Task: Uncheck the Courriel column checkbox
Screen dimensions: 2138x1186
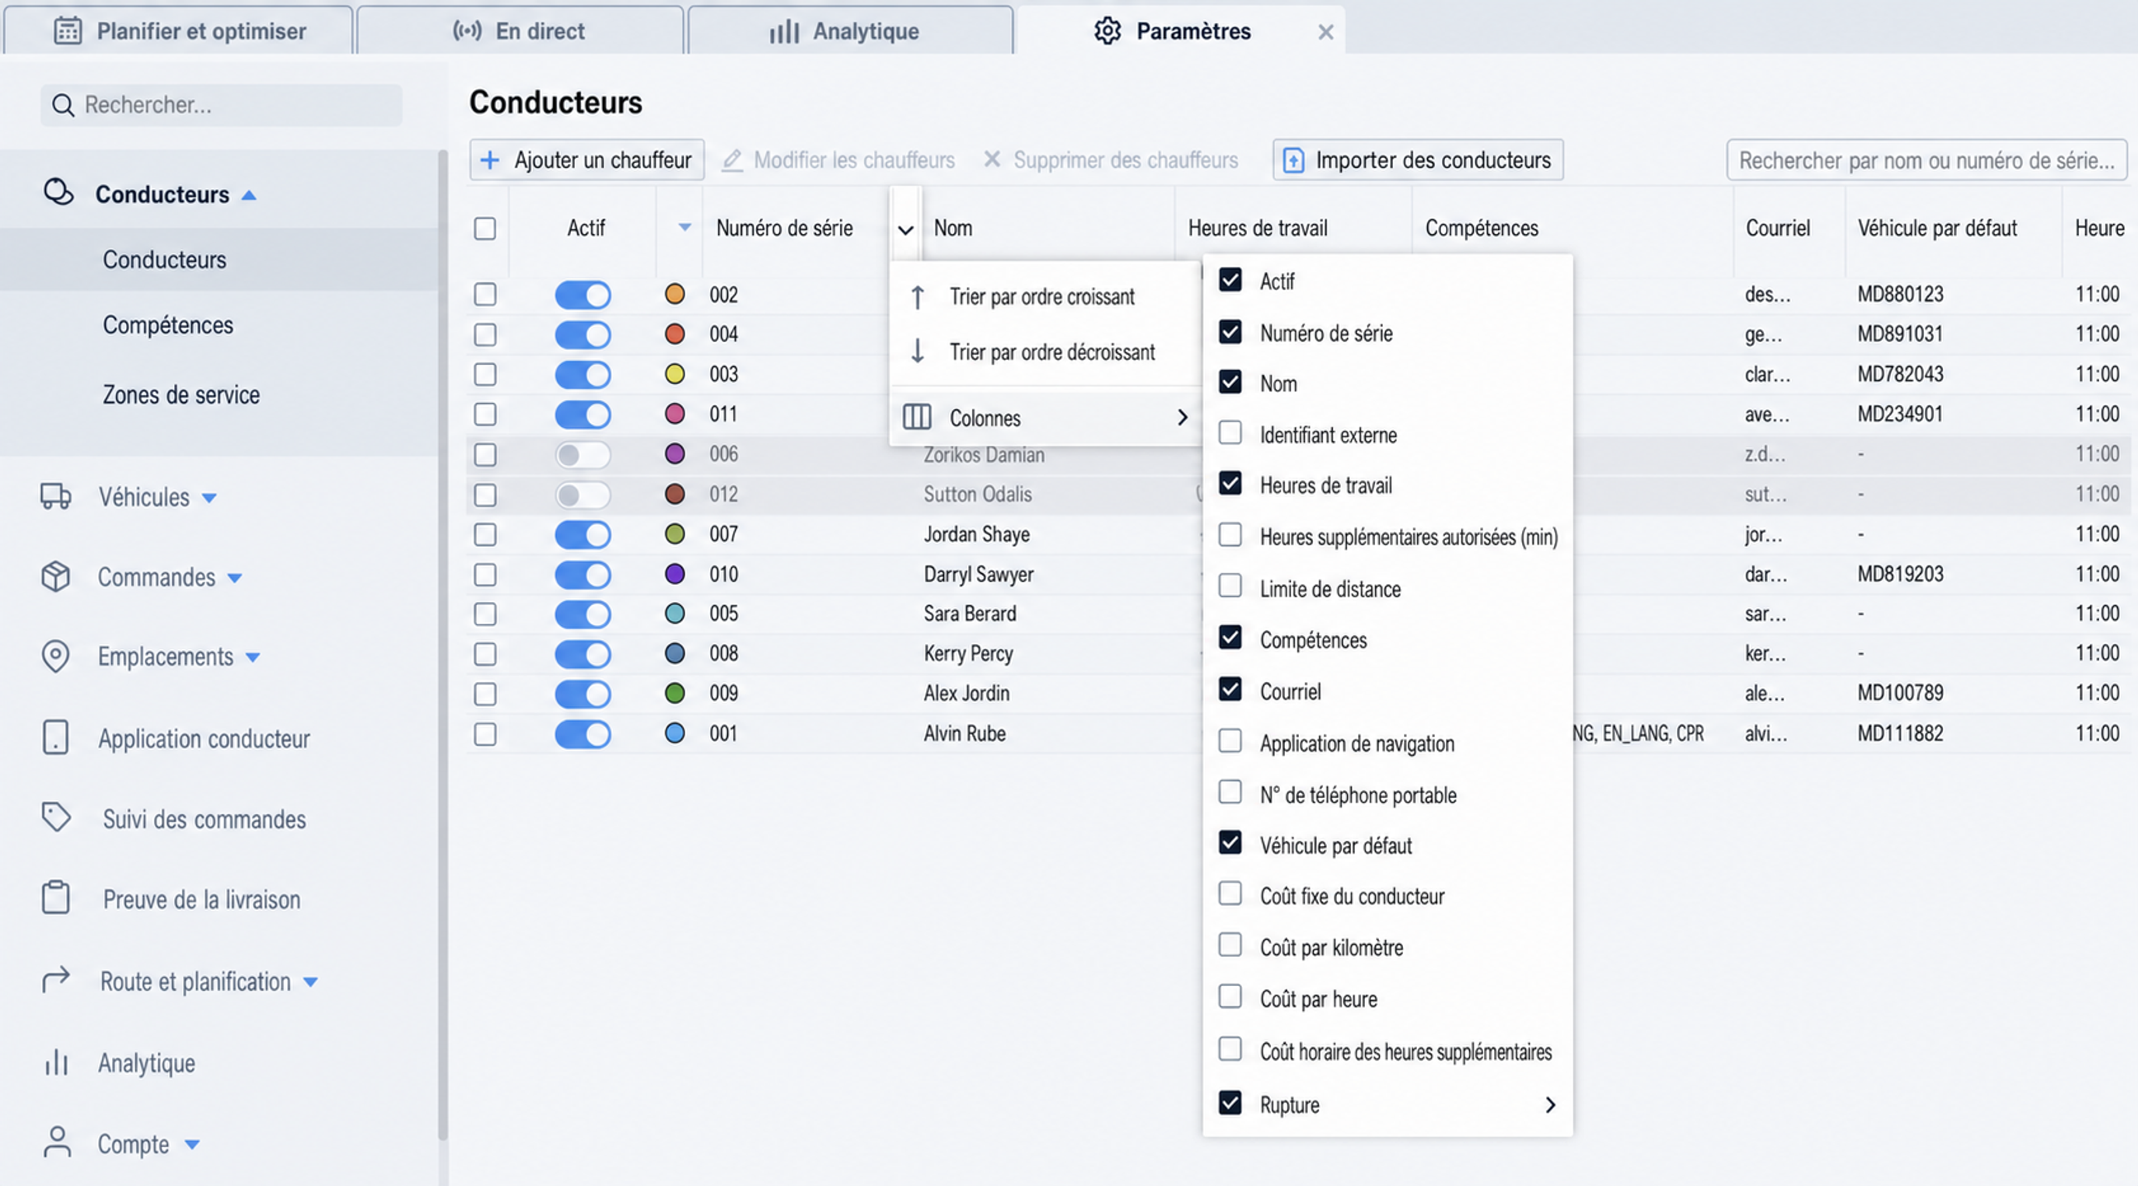Action: click(x=1230, y=690)
